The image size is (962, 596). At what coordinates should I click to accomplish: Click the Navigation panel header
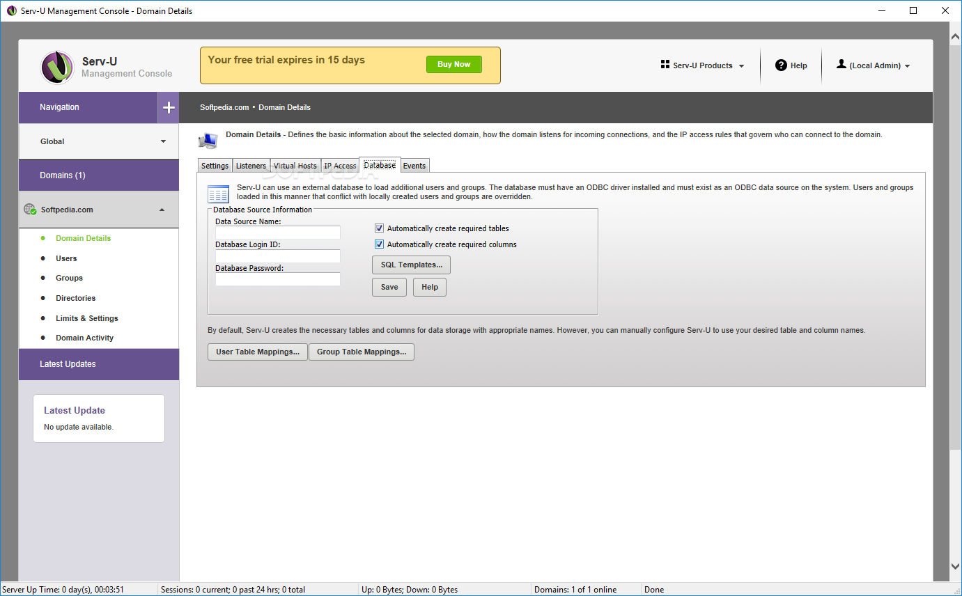[x=88, y=108]
